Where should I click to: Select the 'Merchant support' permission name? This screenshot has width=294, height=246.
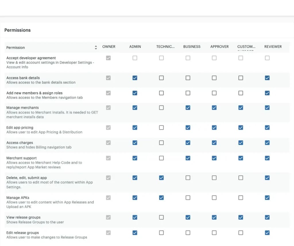point(22,158)
